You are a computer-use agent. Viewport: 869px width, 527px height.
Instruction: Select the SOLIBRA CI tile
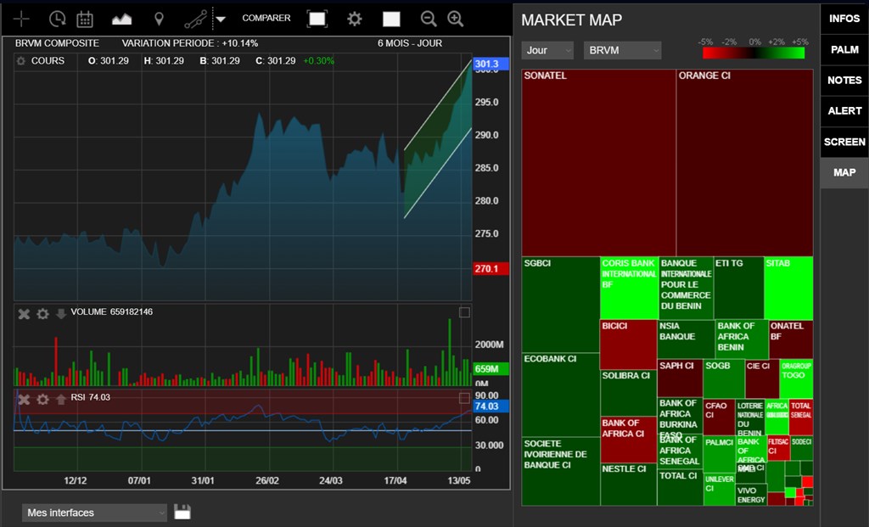point(629,394)
